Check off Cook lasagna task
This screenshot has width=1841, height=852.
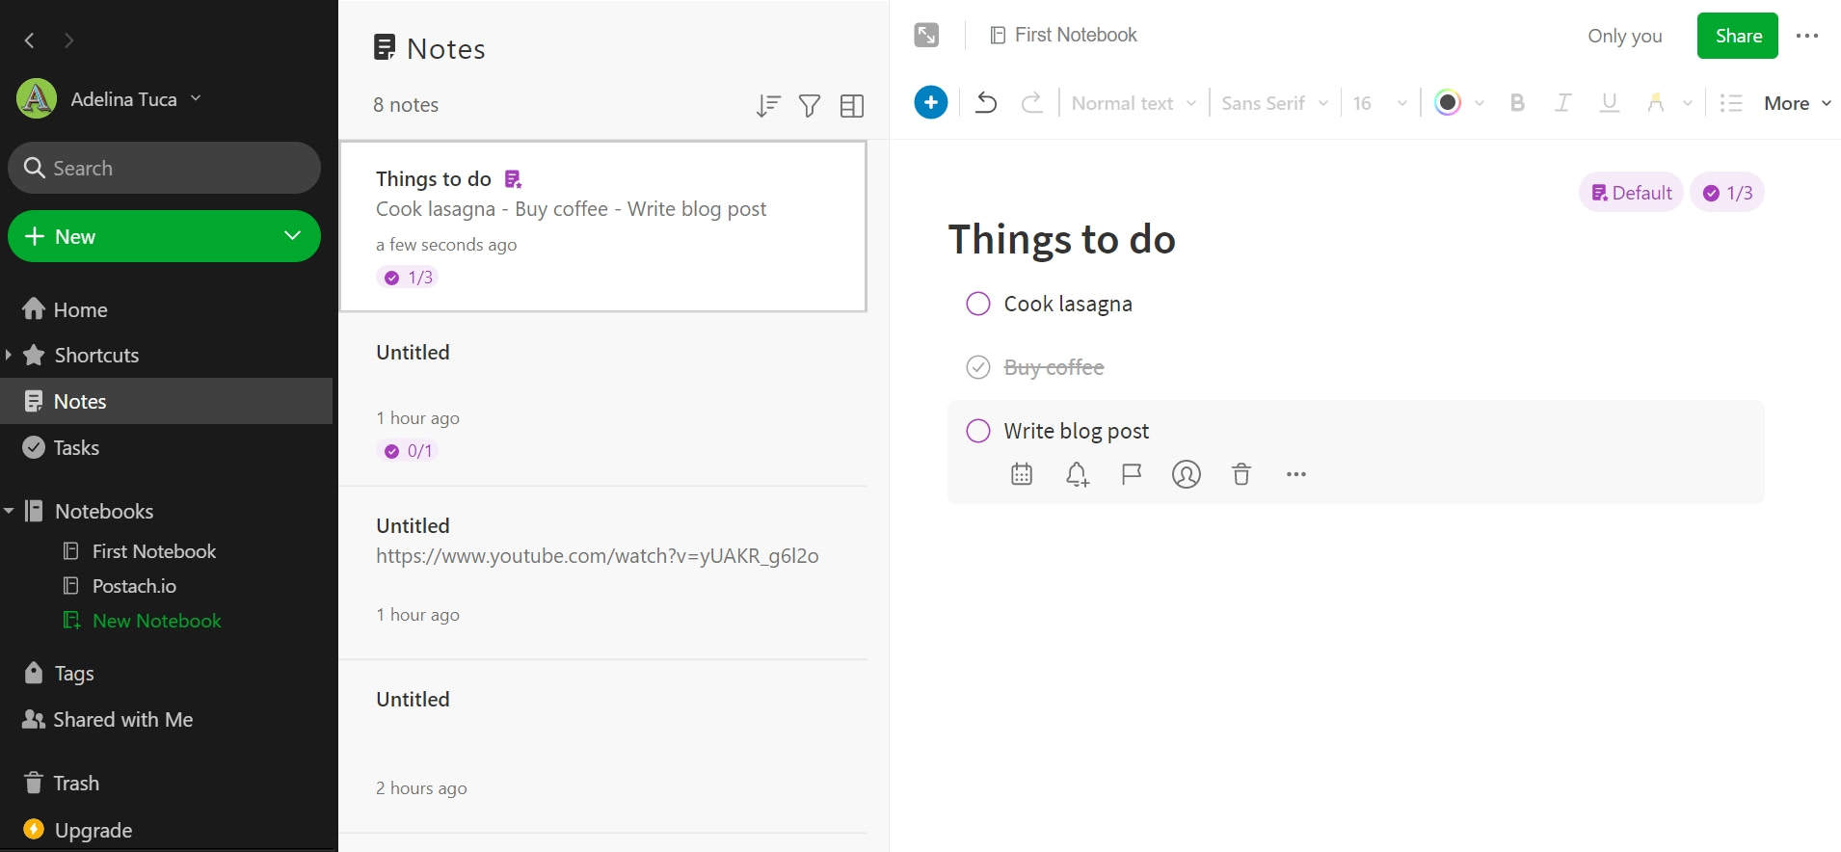pyautogui.click(x=978, y=304)
